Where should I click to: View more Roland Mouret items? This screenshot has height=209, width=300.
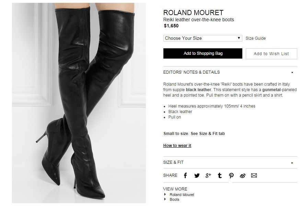coord(182,195)
